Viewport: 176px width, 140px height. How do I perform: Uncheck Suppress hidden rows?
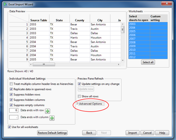11,94
